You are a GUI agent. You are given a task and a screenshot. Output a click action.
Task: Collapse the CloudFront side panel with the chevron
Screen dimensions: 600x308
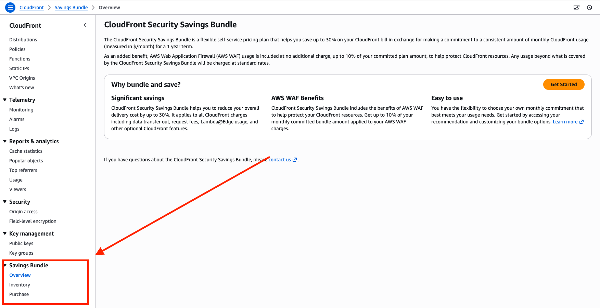[85, 25]
